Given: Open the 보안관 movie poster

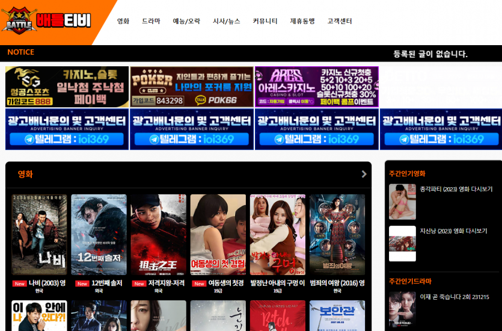Looking at the screenshot, I should (x=337, y=315).
